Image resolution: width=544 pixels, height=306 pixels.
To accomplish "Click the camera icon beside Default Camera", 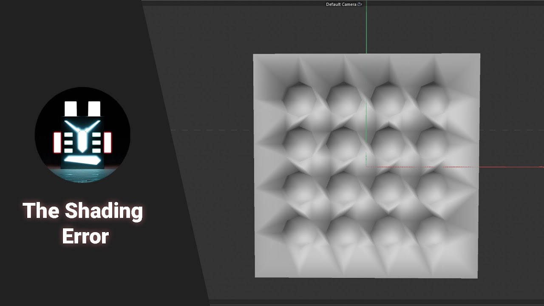I will point(360,4).
